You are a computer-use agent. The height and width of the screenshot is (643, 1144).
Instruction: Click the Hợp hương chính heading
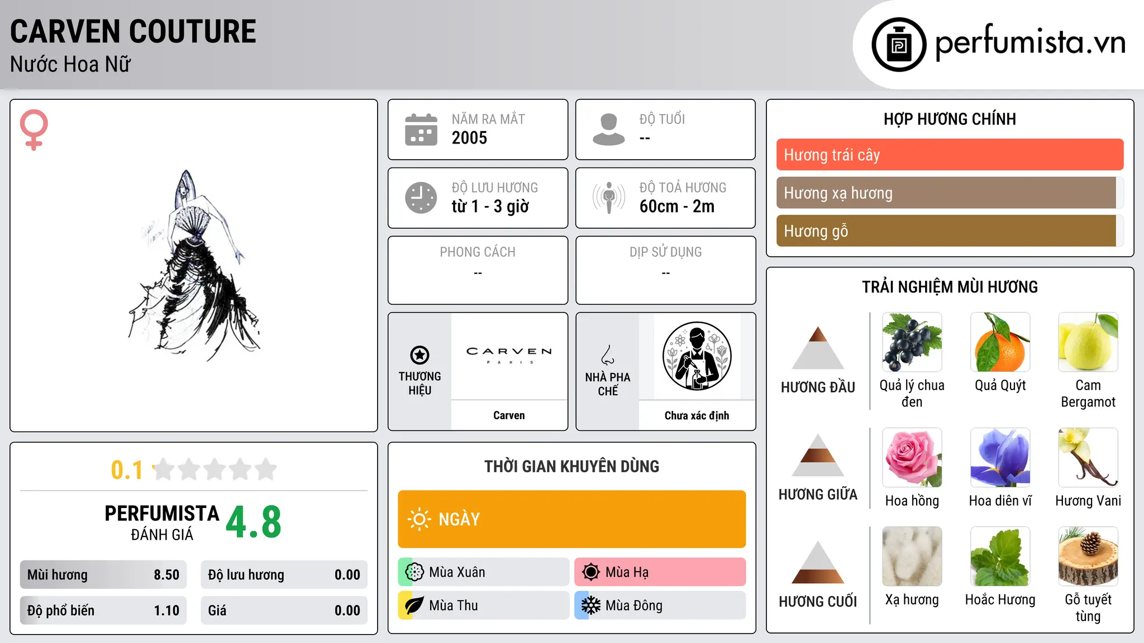click(x=950, y=119)
